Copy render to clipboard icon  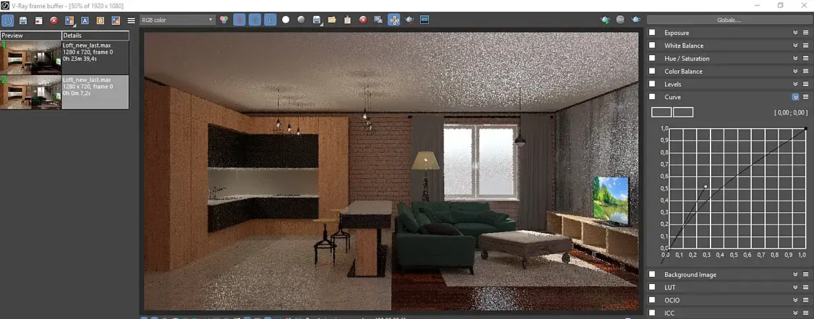347,20
